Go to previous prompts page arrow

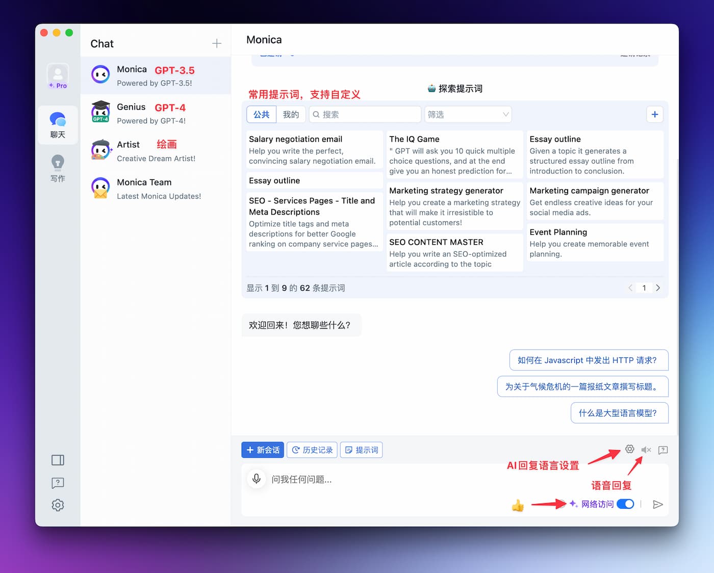(630, 288)
